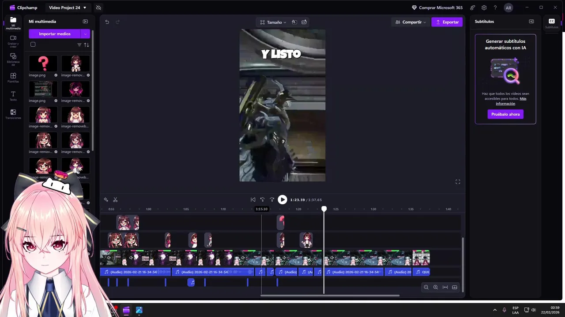Collapse the Mi multimedia panel
Screen dimensions: 565x317
pyautogui.click(x=85, y=22)
